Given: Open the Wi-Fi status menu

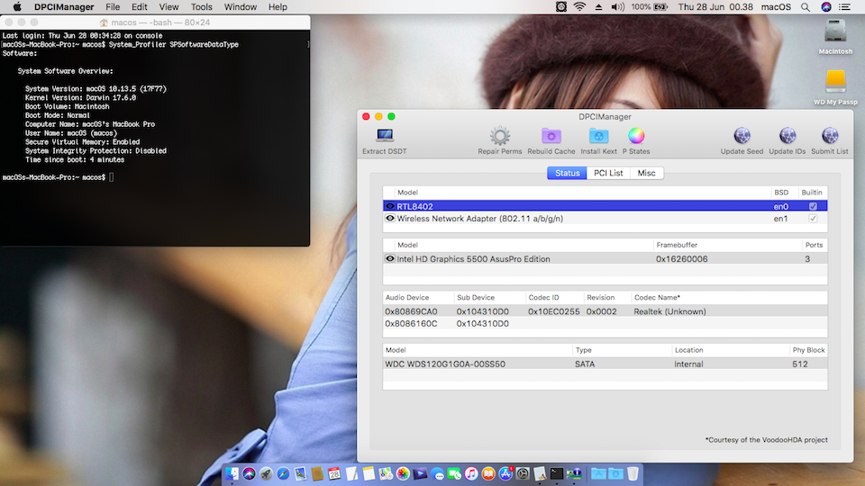Looking at the screenshot, I should tap(579, 7).
